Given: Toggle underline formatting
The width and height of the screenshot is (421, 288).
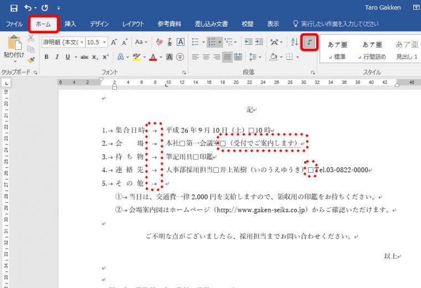Looking at the screenshot, I should (68, 57).
